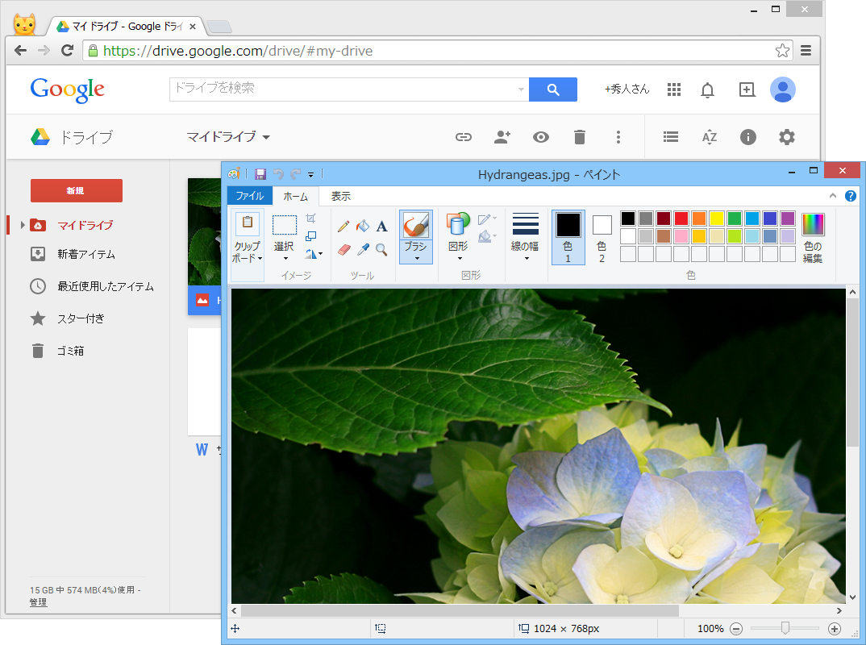Collapse the Paint ribbon chevron

click(x=833, y=196)
